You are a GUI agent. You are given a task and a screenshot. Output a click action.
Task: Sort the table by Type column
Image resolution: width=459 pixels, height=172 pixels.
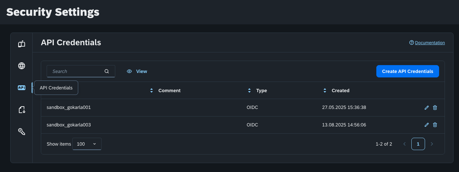click(x=249, y=91)
